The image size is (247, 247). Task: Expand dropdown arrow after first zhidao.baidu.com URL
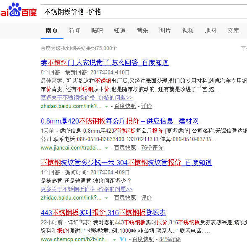click(107, 107)
